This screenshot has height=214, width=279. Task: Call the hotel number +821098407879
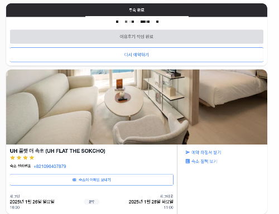click(x=50, y=166)
